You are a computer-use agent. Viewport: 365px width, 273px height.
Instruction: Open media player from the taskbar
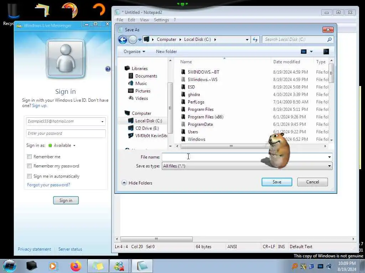53,266
